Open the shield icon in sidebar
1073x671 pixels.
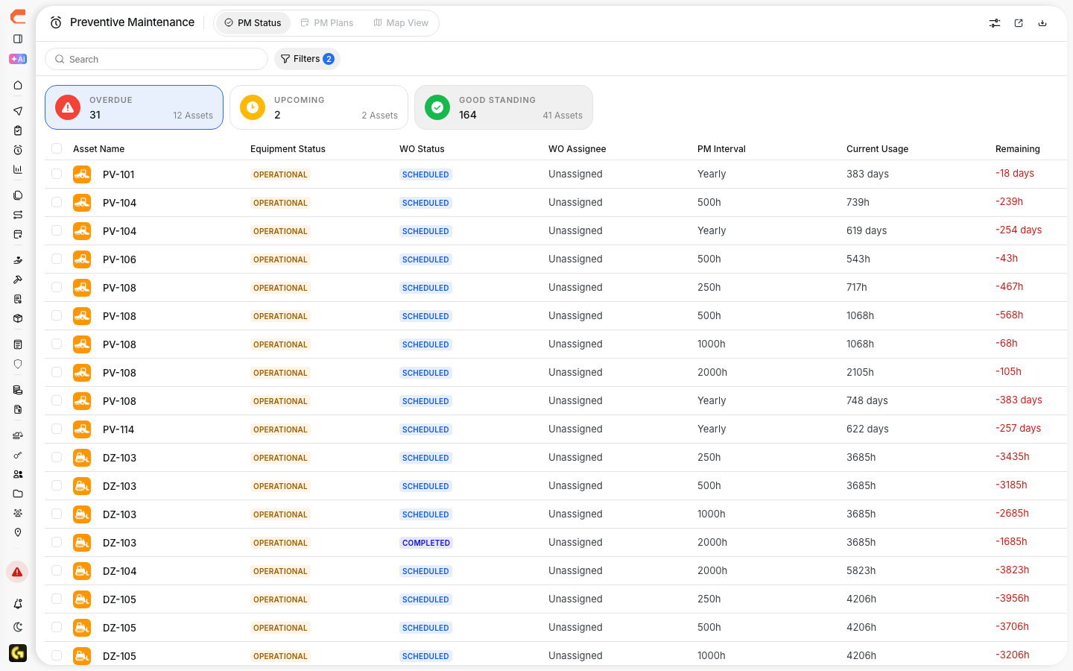(18, 364)
